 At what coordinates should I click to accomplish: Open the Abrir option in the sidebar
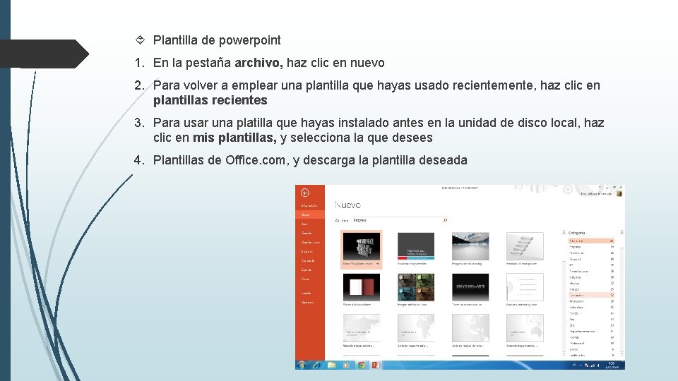coord(304,224)
